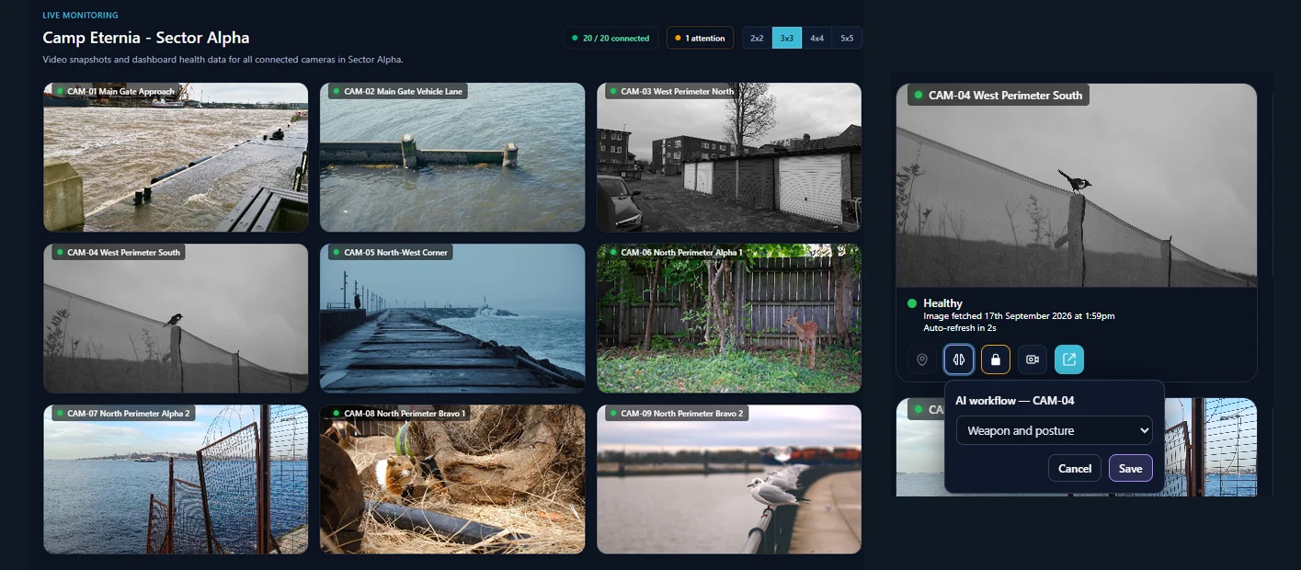Cancel the AI workflow popup
Viewport: 1301px width, 570px height.
[x=1075, y=468]
